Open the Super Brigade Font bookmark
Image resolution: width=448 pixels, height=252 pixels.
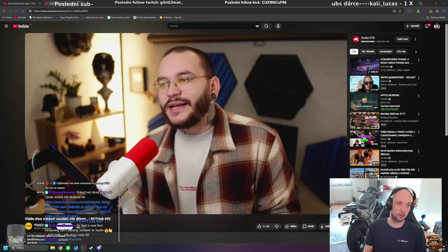pos(68,17)
